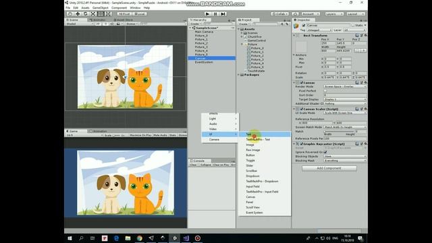Open Canvas component settings gear icon
The width and height of the screenshot is (432, 243).
365,82
